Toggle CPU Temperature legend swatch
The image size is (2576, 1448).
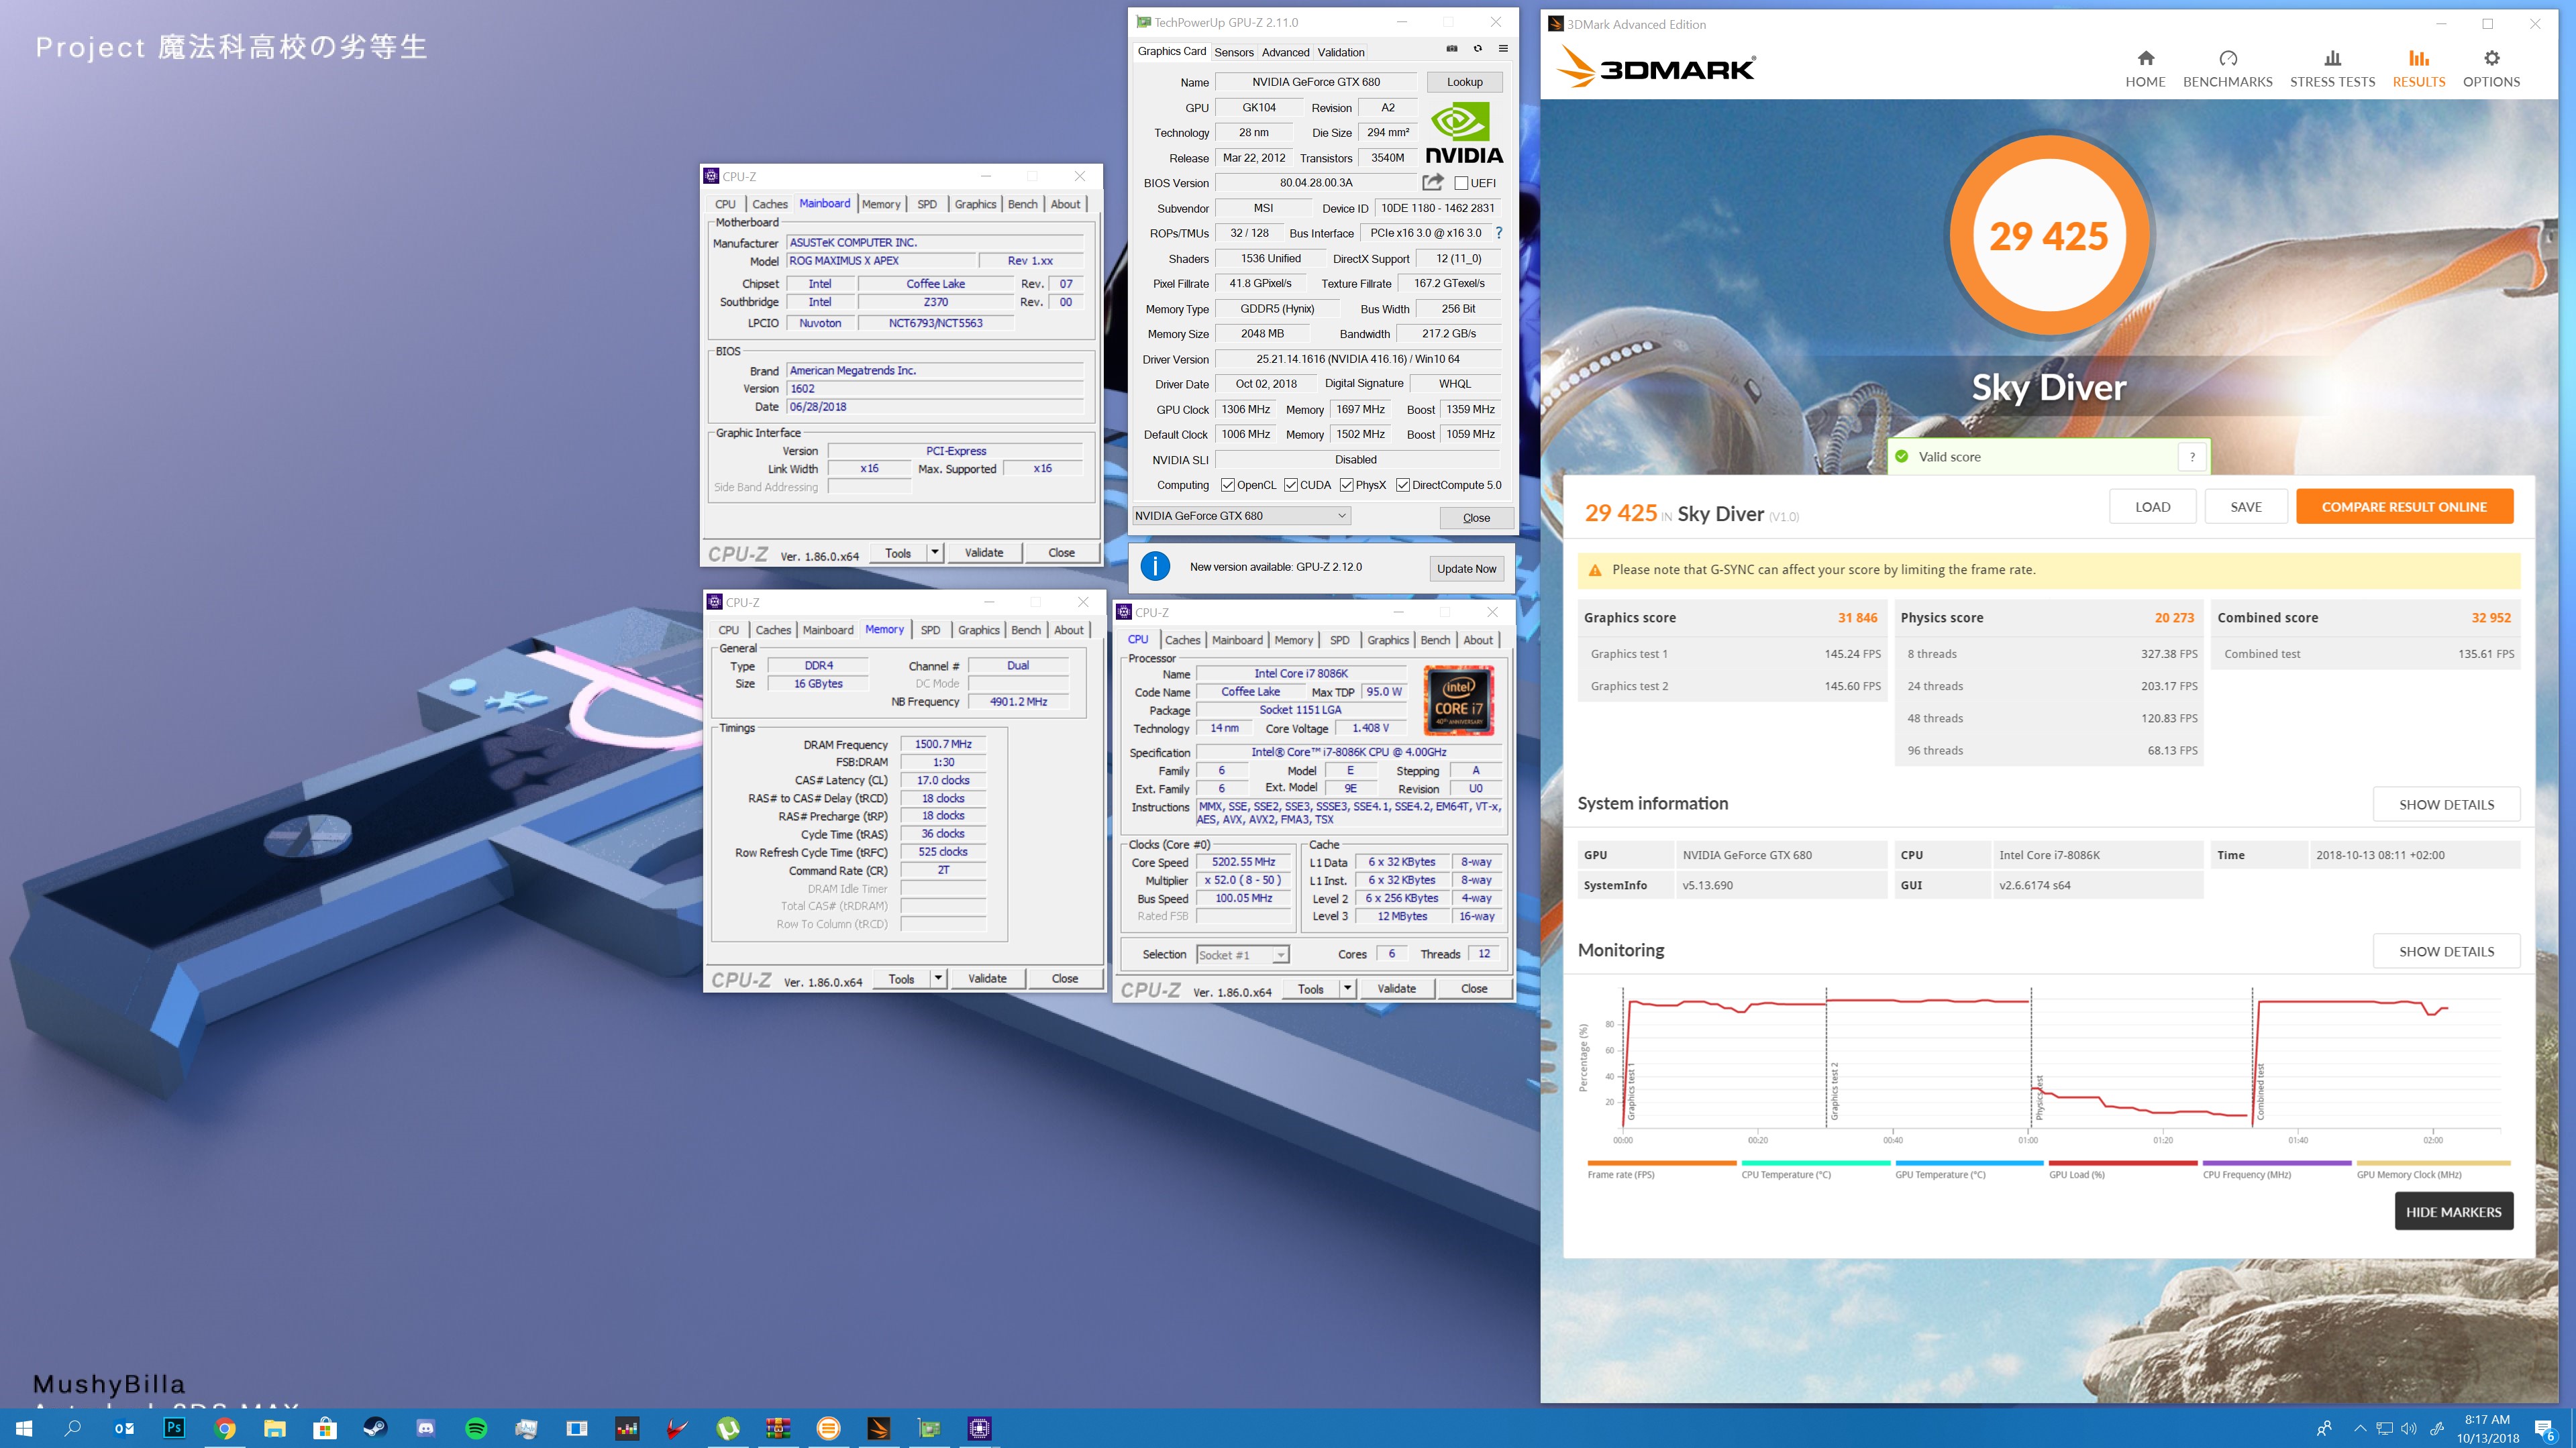click(x=1815, y=1163)
